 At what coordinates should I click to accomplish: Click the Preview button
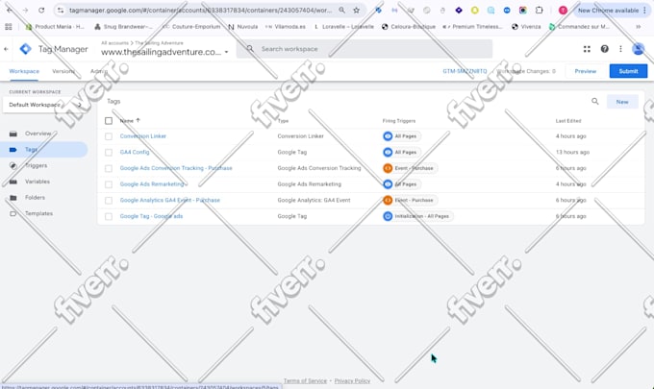(586, 71)
